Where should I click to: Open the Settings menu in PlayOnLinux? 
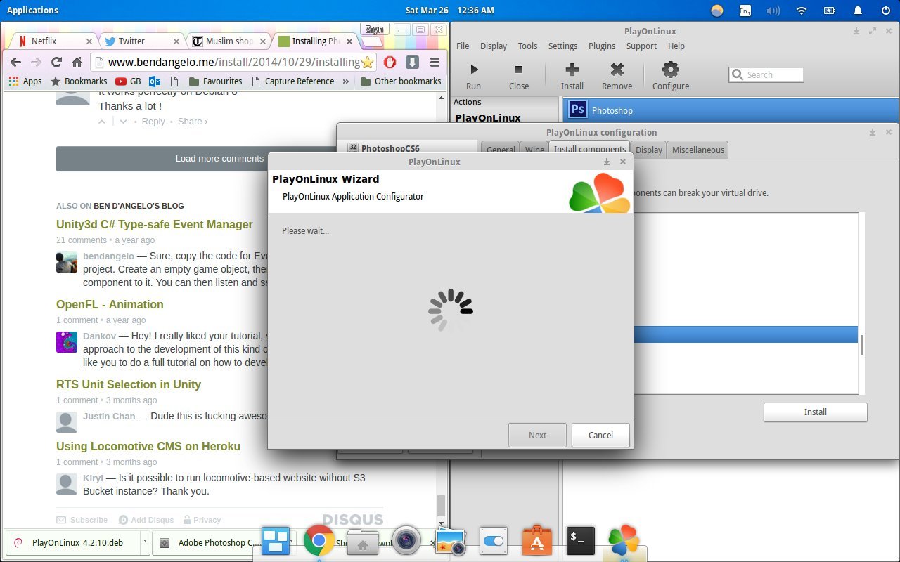click(x=563, y=46)
